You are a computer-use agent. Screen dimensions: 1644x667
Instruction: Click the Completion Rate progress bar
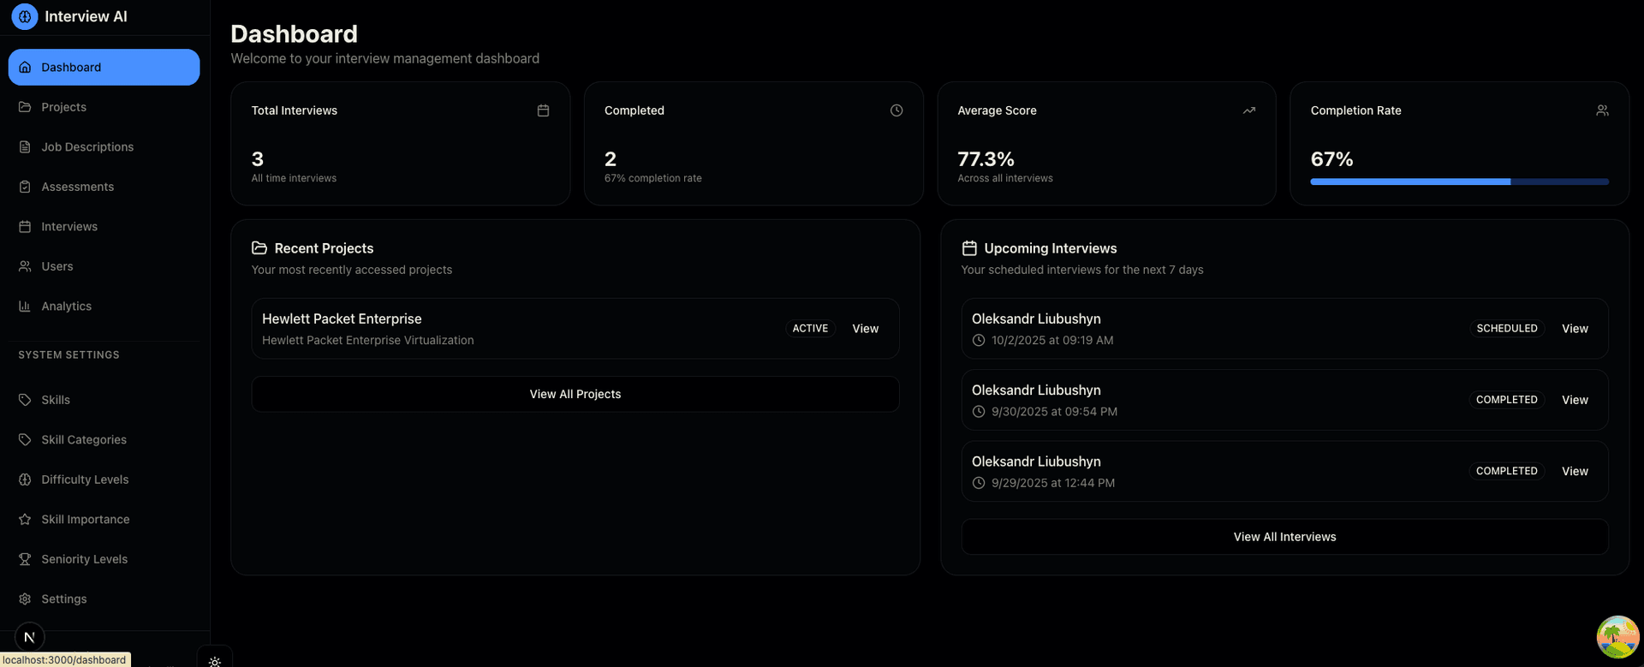pyautogui.click(x=1459, y=182)
